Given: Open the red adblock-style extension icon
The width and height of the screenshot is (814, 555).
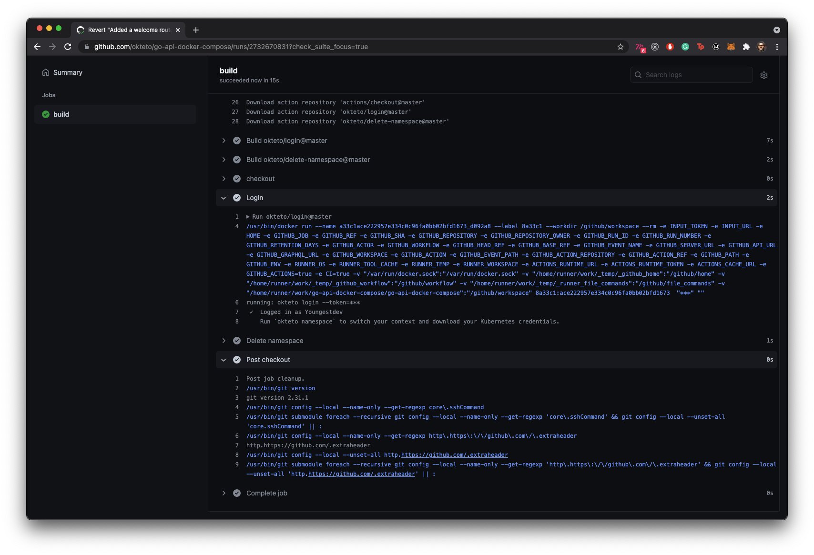Looking at the screenshot, I should point(670,47).
